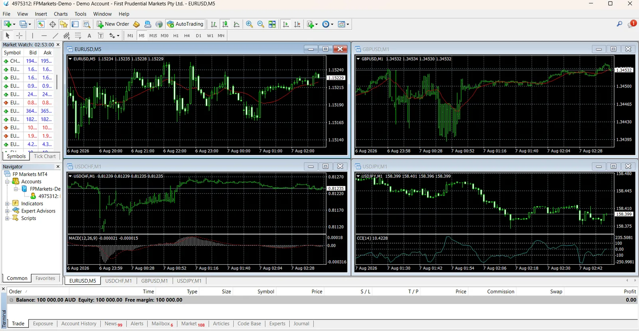Viewport: 639px width, 331px height.
Task: Open the Profiles toolbar icon
Action: (24, 24)
